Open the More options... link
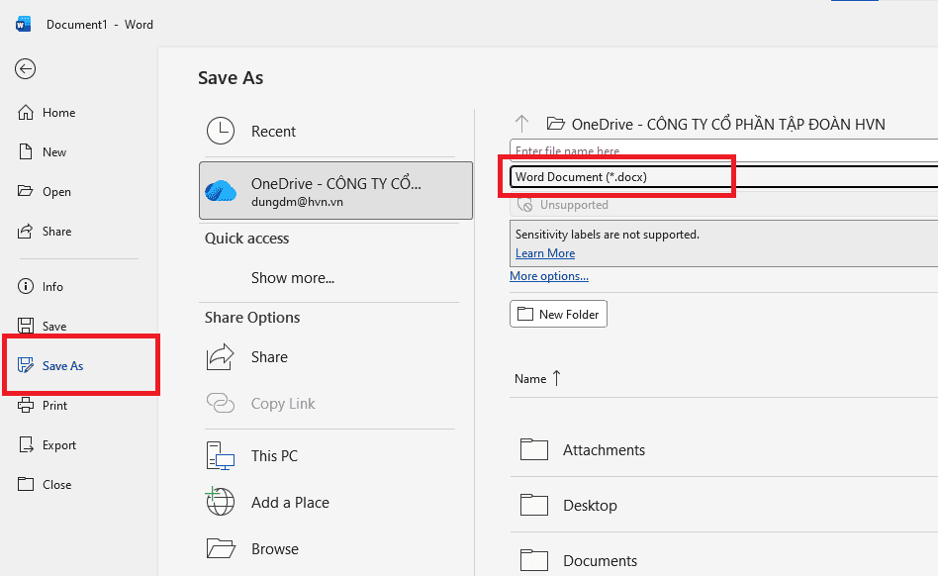This screenshot has height=576, width=938. tap(549, 276)
